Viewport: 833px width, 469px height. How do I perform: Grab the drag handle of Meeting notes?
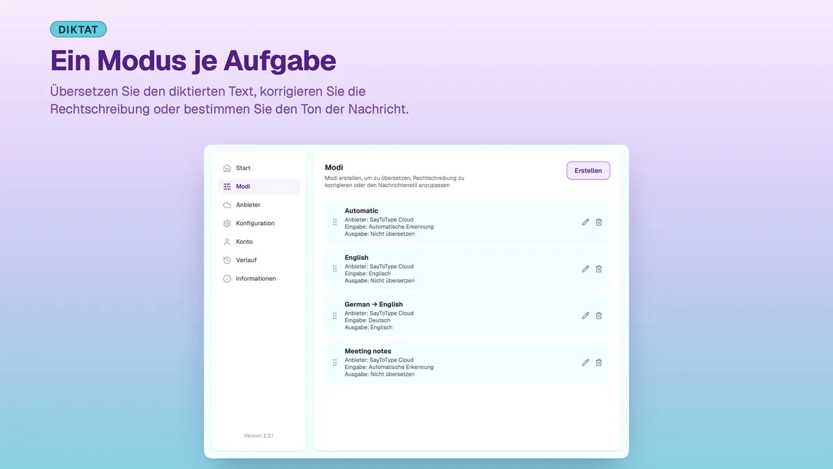click(335, 363)
